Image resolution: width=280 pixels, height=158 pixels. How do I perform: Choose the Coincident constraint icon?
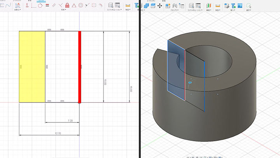[33, 5]
